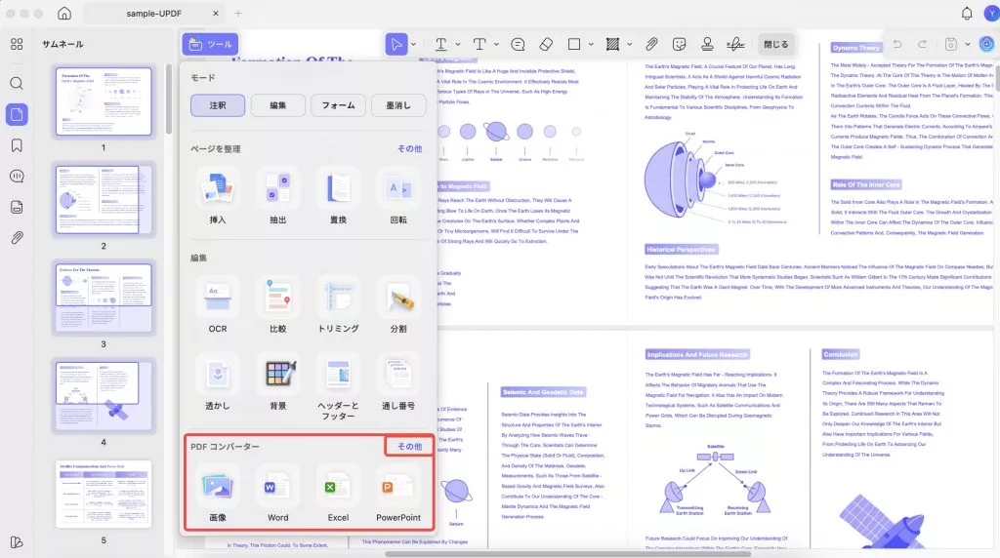Open the Watermark (透かし) tool
The width and height of the screenshot is (1000, 558).
218,382
